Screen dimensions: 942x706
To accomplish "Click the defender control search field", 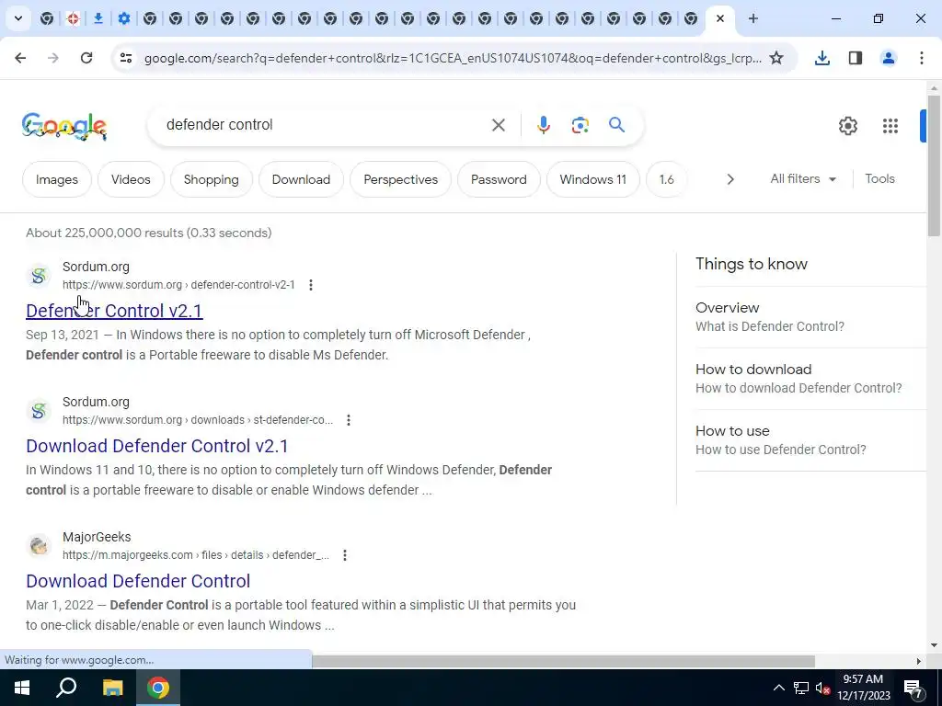I will point(325,125).
